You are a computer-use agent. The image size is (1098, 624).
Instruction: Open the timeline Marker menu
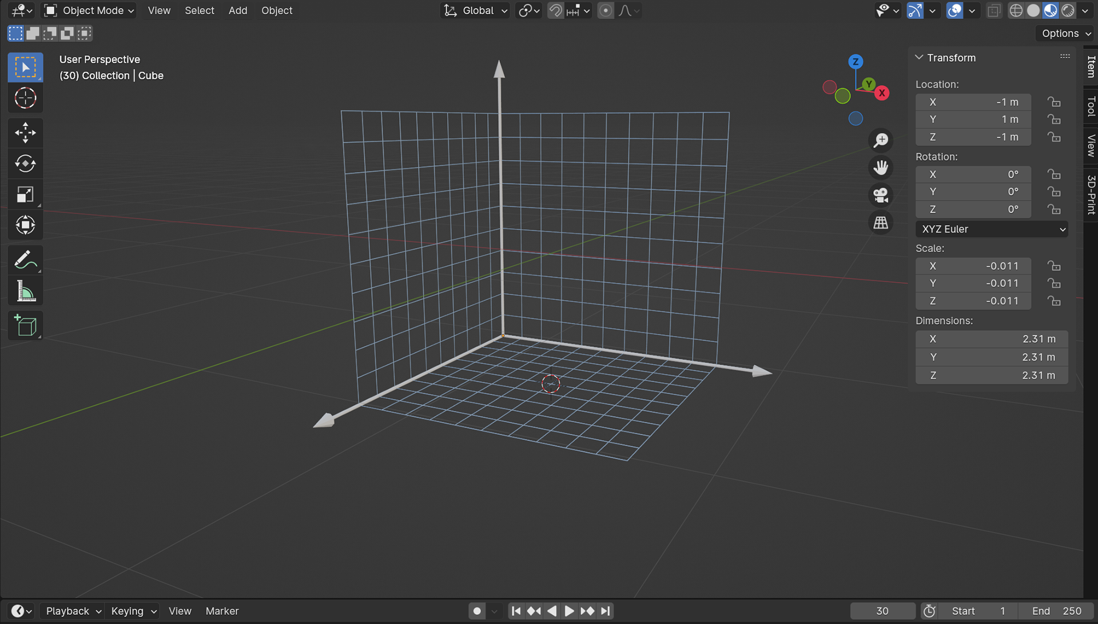pos(222,611)
